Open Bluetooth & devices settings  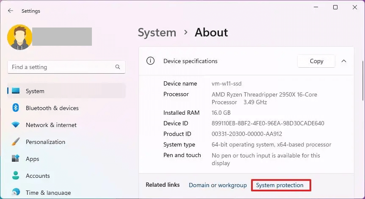point(52,108)
